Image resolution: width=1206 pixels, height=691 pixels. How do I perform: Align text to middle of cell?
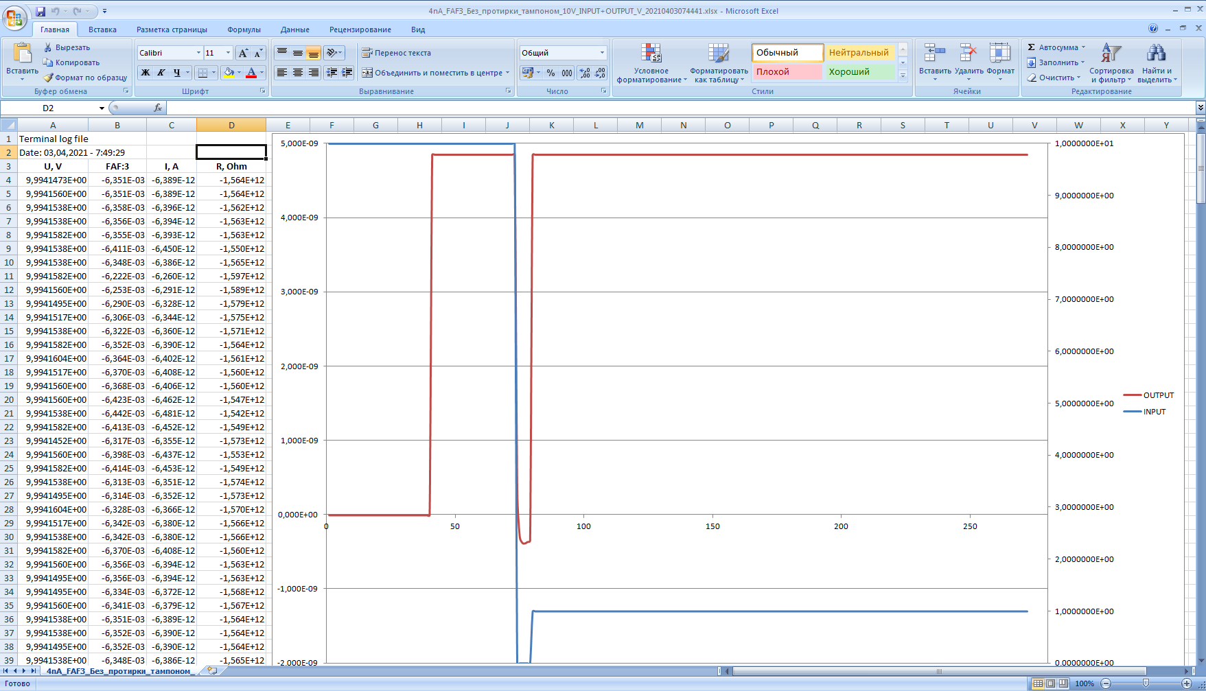298,53
